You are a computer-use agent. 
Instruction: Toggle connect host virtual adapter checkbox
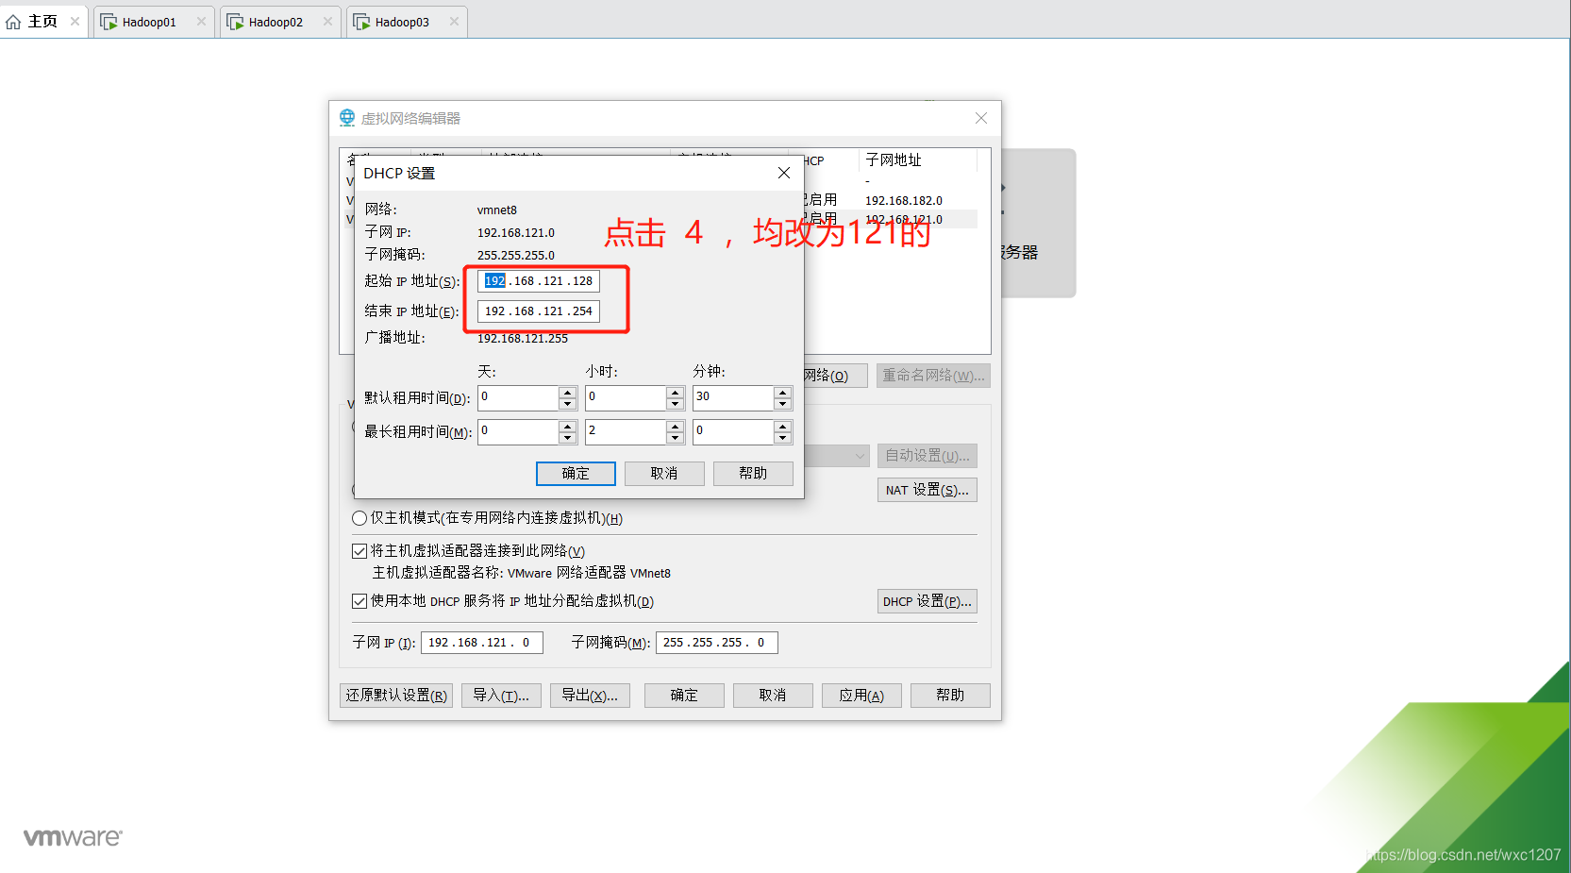click(x=359, y=551)
